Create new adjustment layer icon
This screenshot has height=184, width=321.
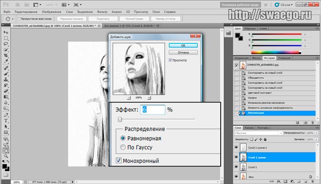(x=292, y=181)
